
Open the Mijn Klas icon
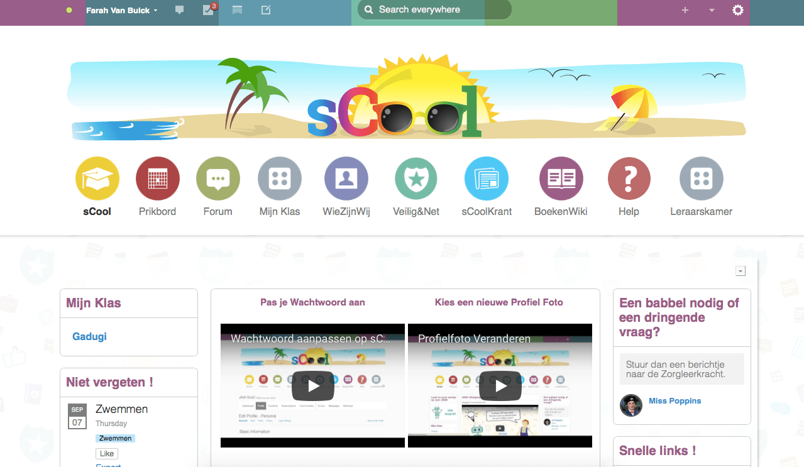[x=280, y=179]
